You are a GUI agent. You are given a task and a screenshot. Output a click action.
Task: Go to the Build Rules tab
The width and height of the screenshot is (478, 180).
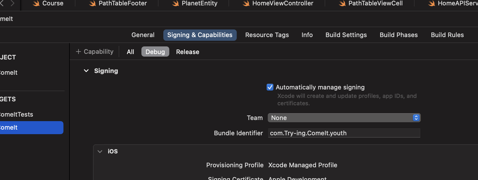[447, 35]
